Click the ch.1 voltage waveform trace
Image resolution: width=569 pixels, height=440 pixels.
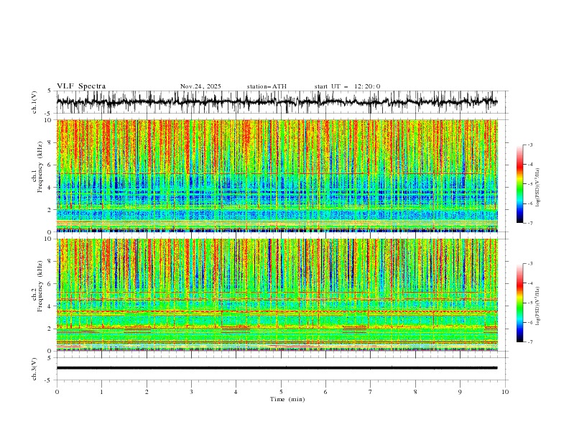click(277, 102)
